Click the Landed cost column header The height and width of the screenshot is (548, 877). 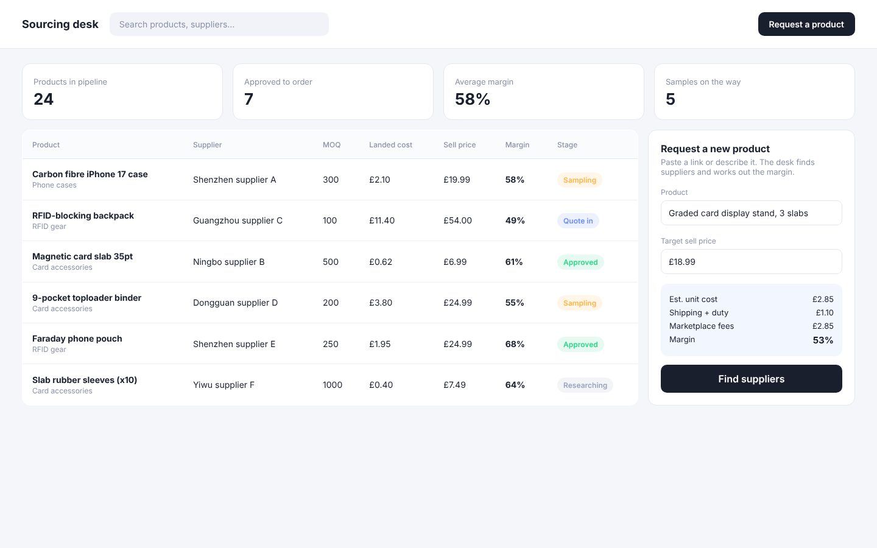tap(390, 145)
